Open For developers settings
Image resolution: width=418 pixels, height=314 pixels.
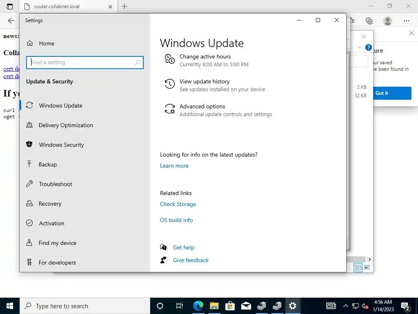point(57,262)
